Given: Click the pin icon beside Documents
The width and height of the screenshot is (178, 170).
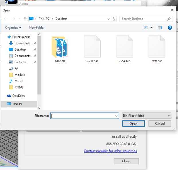Looking at the screenshot, I should click(35, 56).
